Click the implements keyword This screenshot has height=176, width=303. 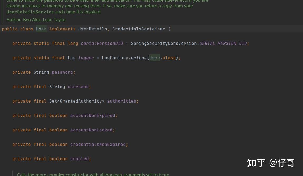tap(62, 29)
